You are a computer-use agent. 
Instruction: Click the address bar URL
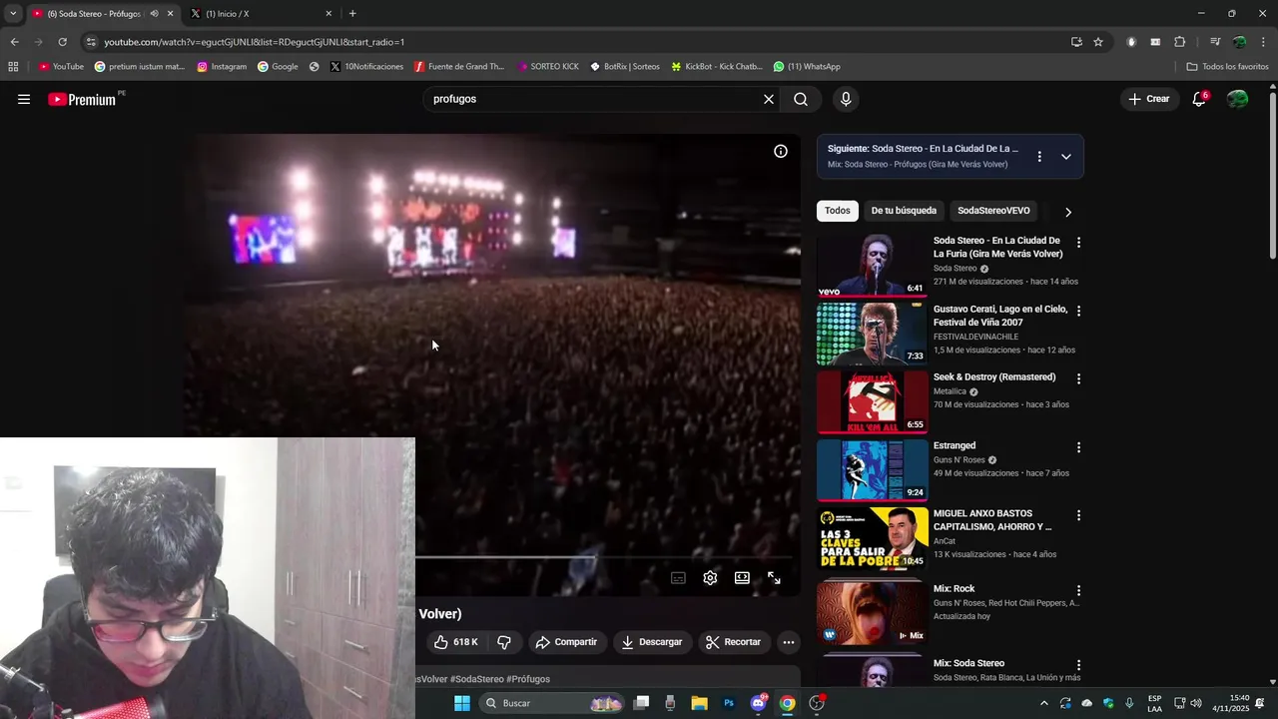pyautogui.click(x=254, y=42)
